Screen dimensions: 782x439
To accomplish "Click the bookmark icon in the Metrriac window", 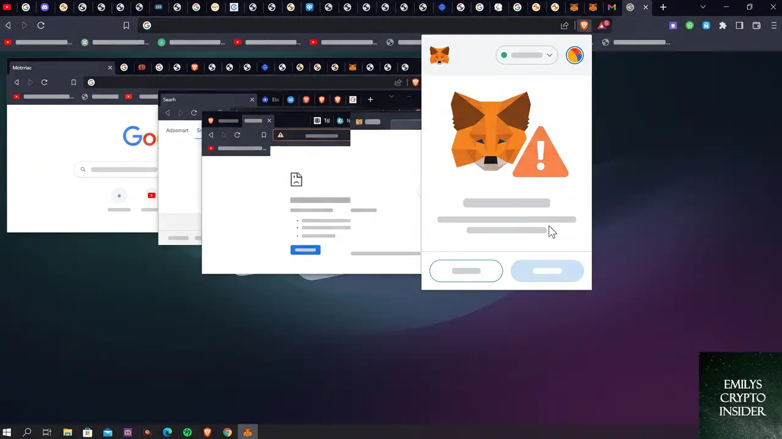I will (x=73, y=82).
